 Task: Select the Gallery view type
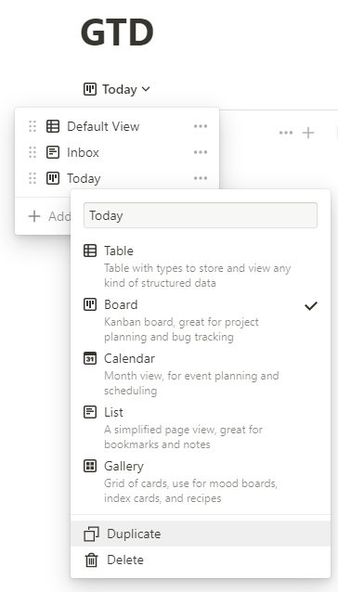coord(201,482)
